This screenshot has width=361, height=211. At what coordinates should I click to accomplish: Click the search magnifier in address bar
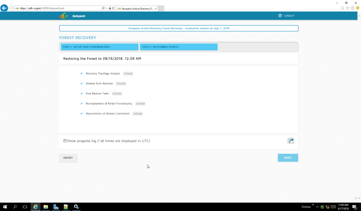[x=103, y=8]
